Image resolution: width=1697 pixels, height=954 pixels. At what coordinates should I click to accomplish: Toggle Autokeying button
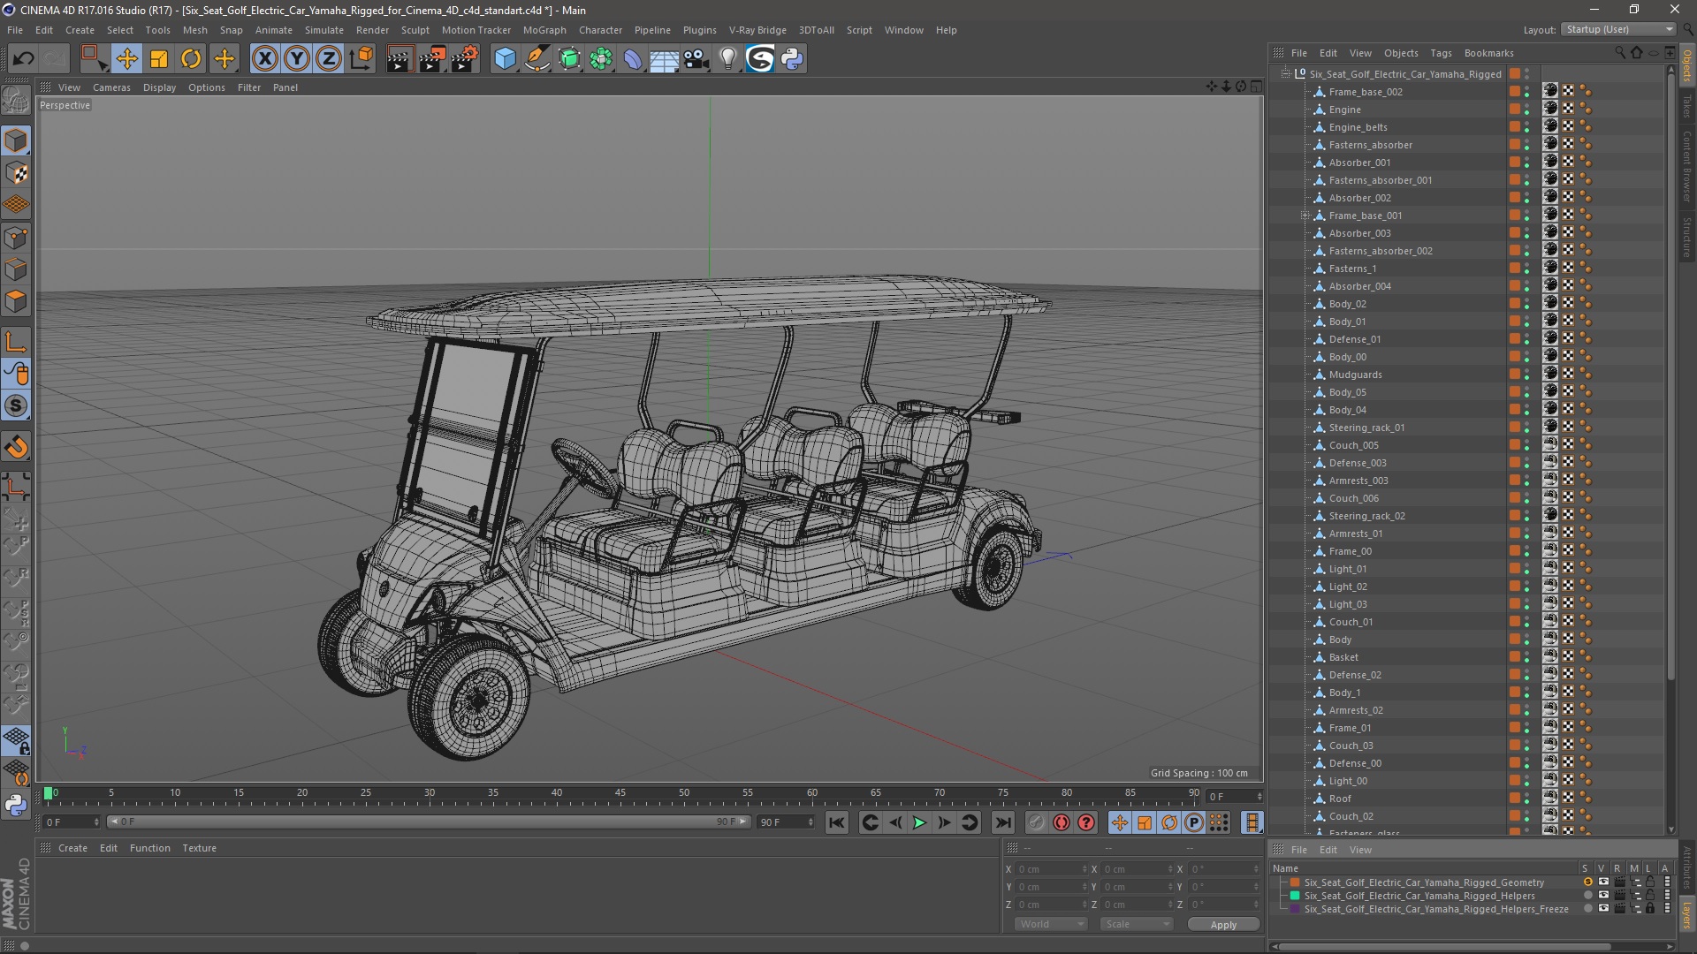(x=1062, y=823)
